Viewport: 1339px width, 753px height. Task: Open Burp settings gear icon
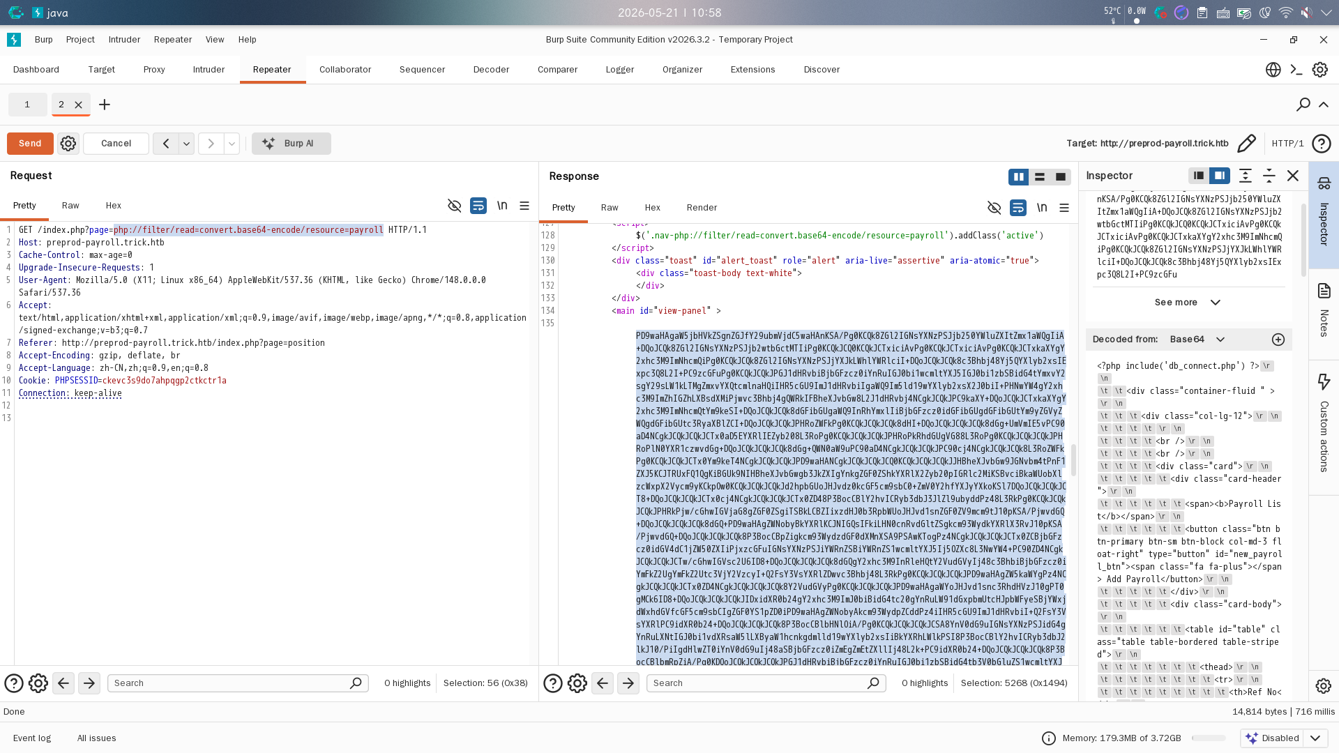[x=1320, y=70]
